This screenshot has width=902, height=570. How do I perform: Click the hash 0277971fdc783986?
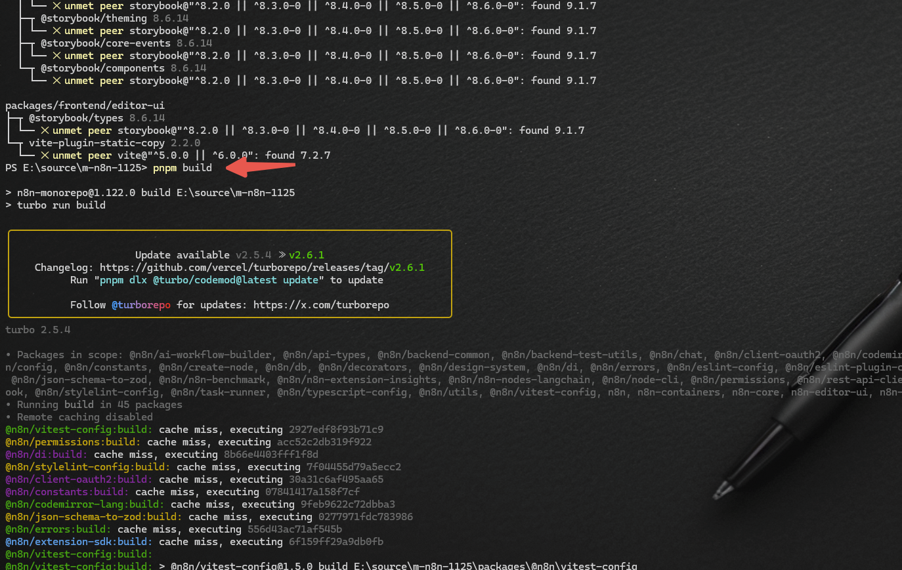coord(366,517)
